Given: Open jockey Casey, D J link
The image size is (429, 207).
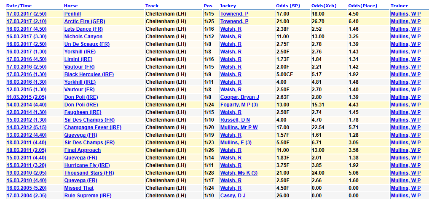Looking at the screenshot, I should click(x=233, y=196).
